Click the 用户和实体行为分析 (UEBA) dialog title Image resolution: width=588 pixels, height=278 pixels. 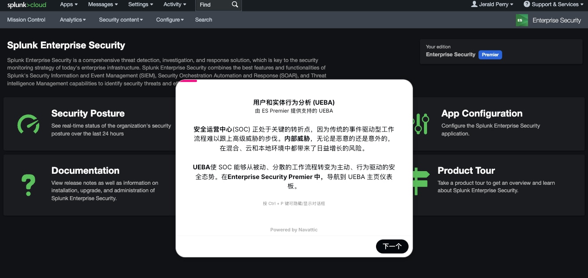[294, 102]
